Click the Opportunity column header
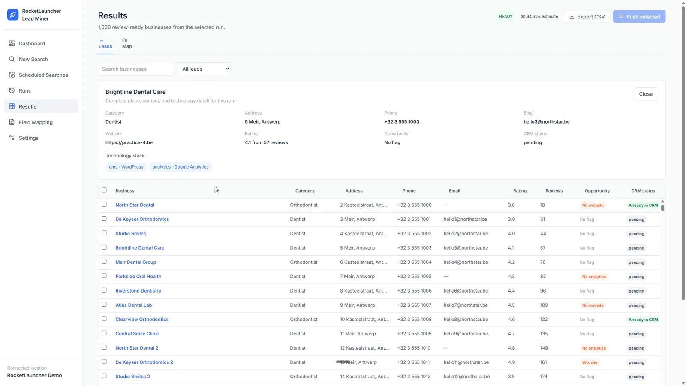Viewport: 686px width, 386px height. [x=597, y=191]
